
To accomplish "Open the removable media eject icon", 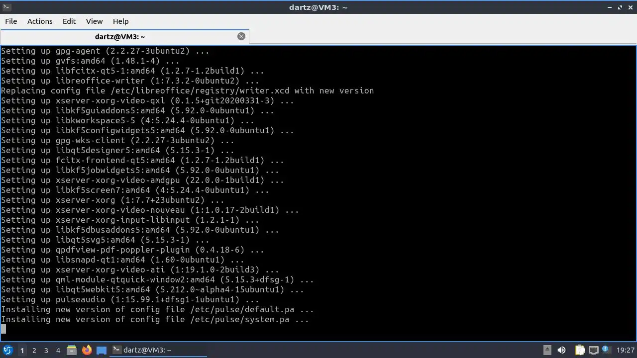I will (547, 350).
